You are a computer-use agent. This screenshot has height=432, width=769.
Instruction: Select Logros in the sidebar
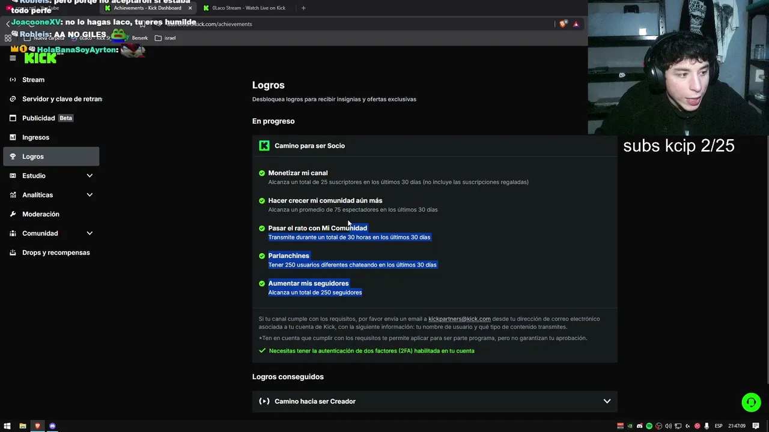click(52, 157)
